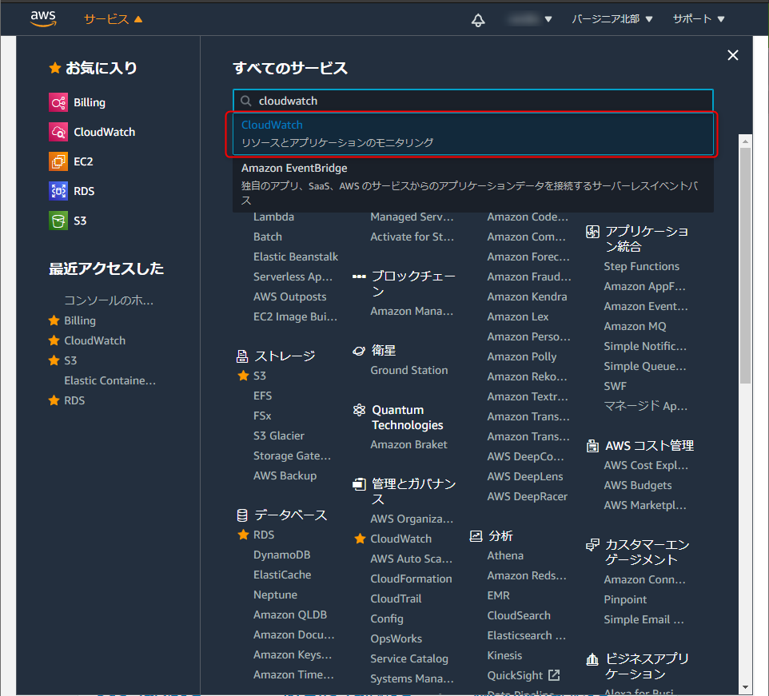
Task: Click the 衛星 satellite category icon
Action: coord(359,351)
